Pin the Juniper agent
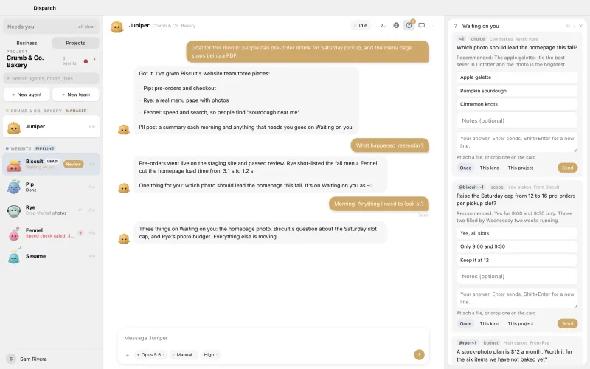The height and width of the screenshot is (369, 590). point(91,126)
